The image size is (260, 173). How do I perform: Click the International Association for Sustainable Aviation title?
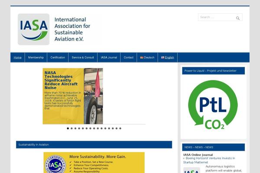72,29
